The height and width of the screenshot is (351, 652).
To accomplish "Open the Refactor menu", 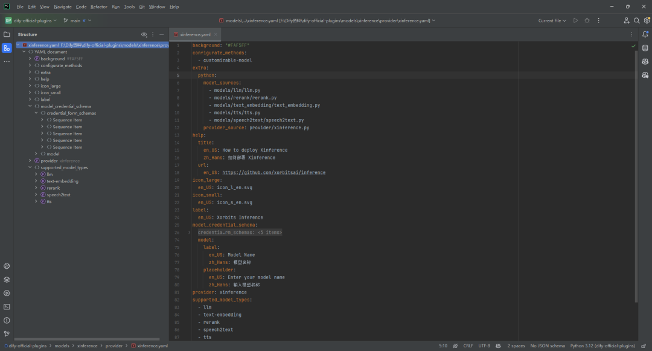I will 98,7.
